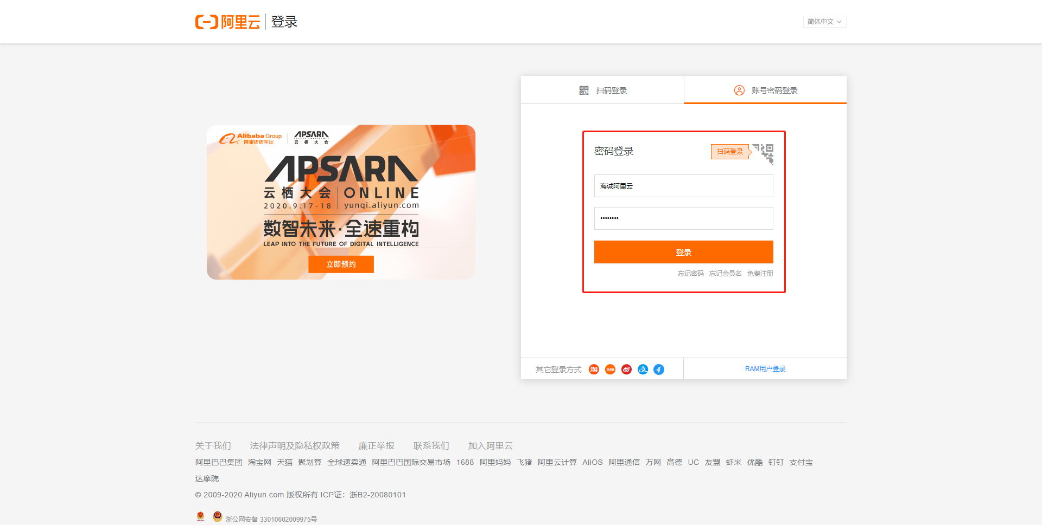Screen dimensions: 1042x525
Task: Open 关于我们 footer link
Action: coord(213,445)
